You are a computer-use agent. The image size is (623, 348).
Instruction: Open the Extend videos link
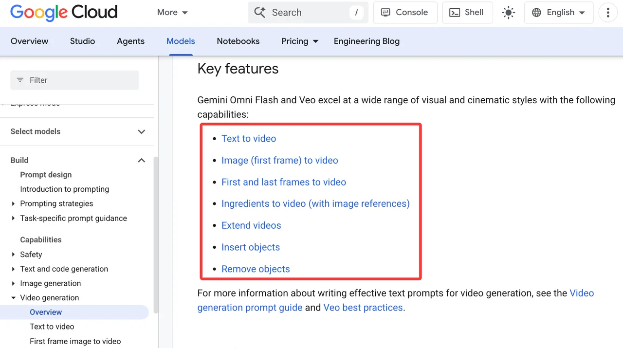[x=251, y=225]
